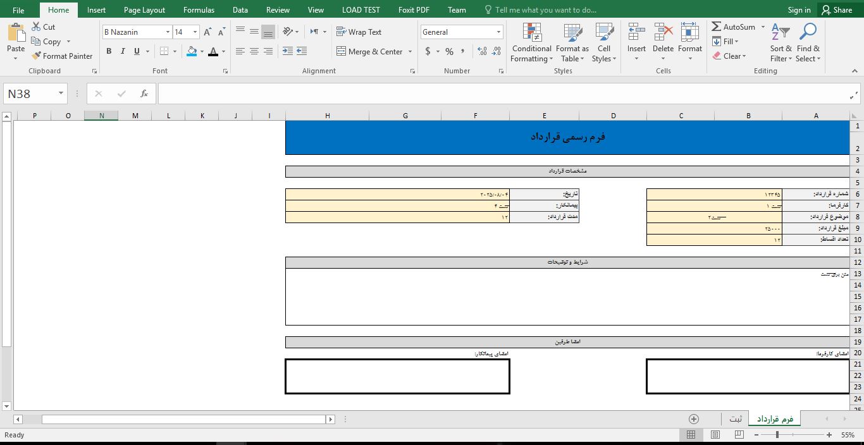Open Cell Styles gallery
This screenshot has height=445, width=864.
point(604,42)
